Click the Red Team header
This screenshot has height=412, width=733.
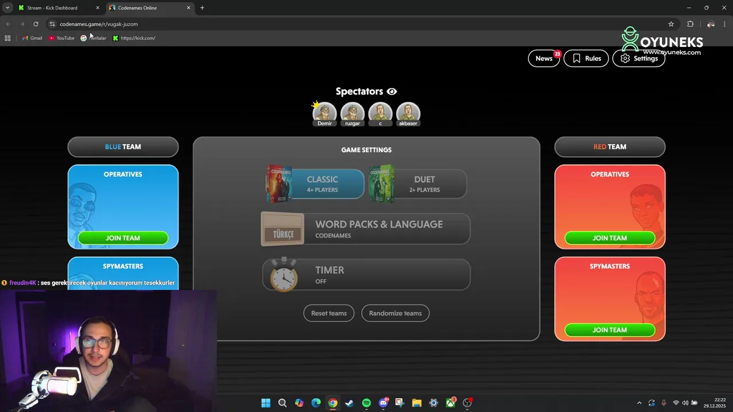pos(610,147)
